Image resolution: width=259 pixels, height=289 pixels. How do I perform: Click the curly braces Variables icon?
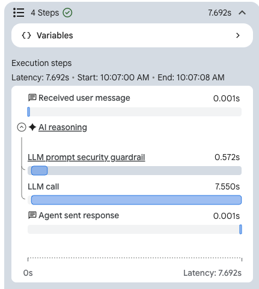26,35
